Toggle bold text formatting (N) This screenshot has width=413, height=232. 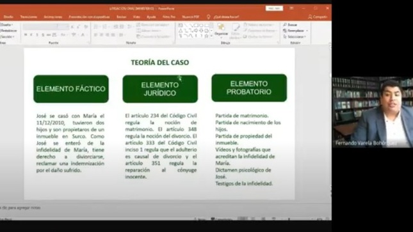(x=26, y=35)
